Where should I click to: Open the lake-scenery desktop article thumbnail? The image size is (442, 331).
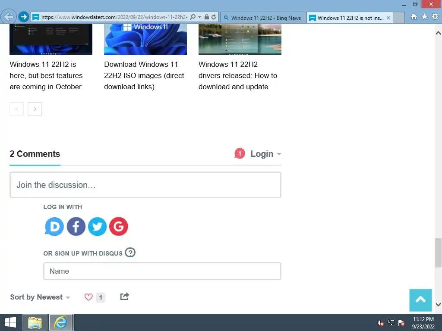[x=240, y=39]
